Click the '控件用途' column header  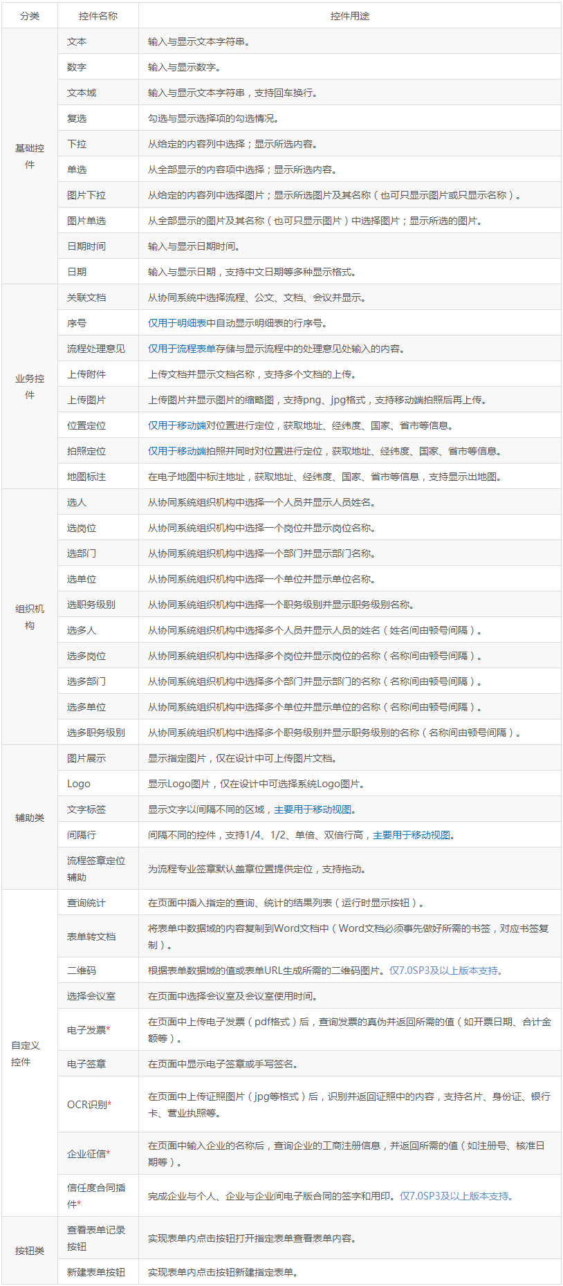[350, 15]
